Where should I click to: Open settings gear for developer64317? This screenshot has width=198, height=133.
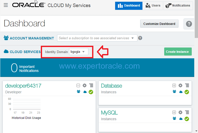pyautogui.click(x=85, y=85)
